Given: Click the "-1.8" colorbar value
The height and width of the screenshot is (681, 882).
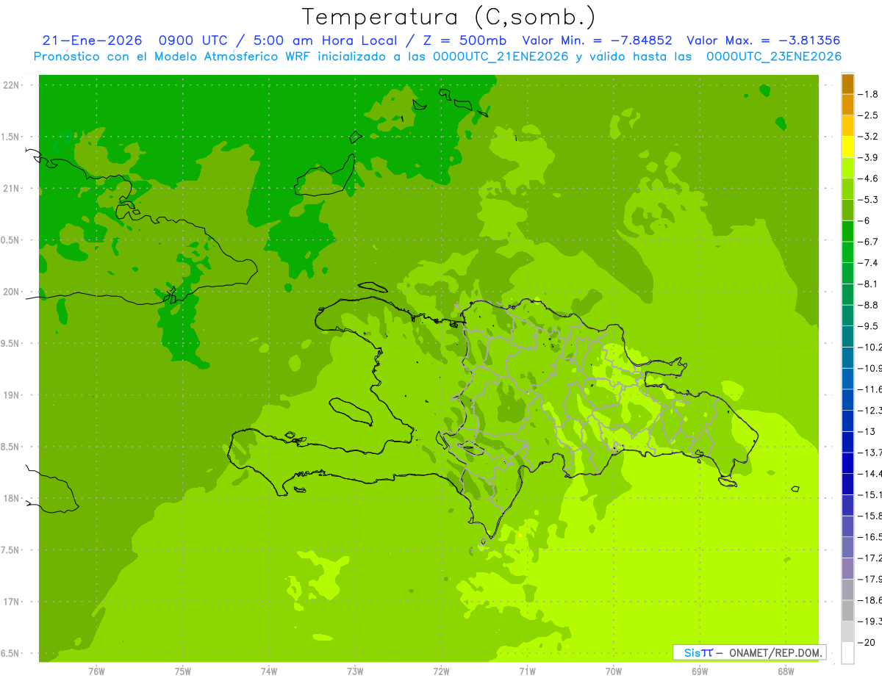Looking at the screenshot, I should tap(868, 94).
